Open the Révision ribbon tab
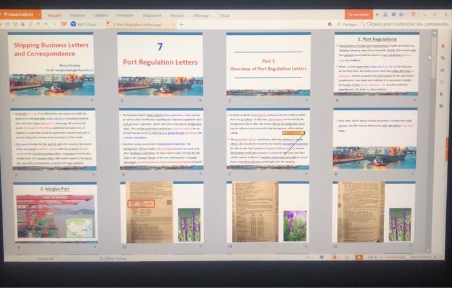Viewport: 452px width, 288px height. [x=177, y=15]
